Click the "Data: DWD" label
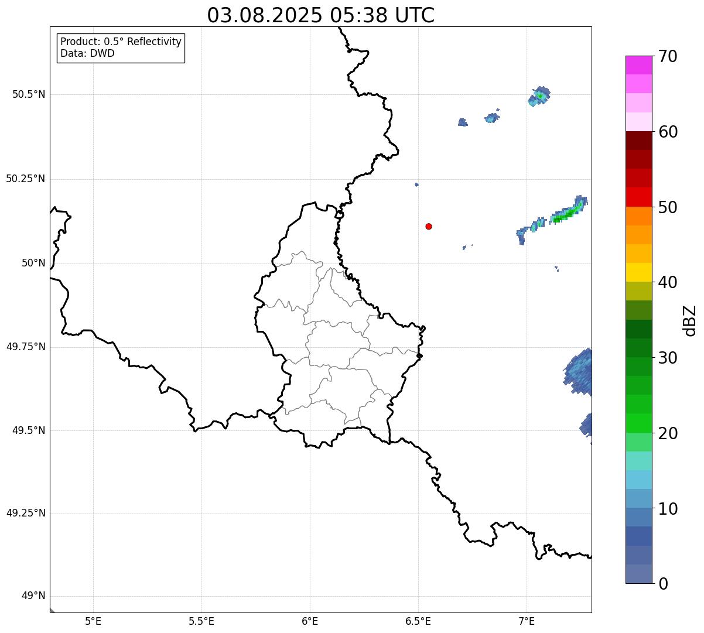The image size is (704, 633). tap(87, 53)
